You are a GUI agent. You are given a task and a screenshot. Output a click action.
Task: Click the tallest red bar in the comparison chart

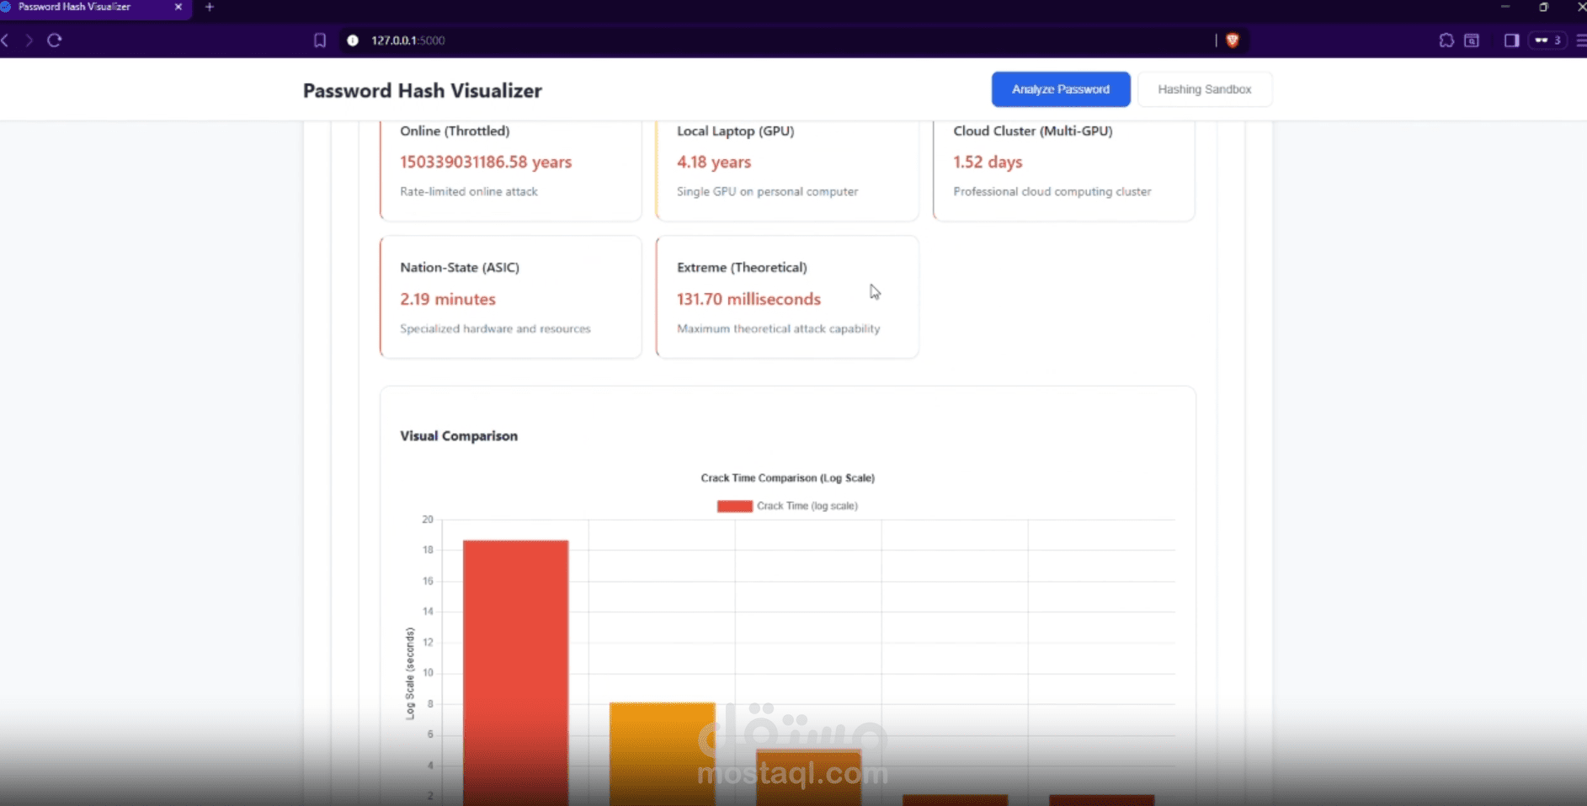point(514,665)
